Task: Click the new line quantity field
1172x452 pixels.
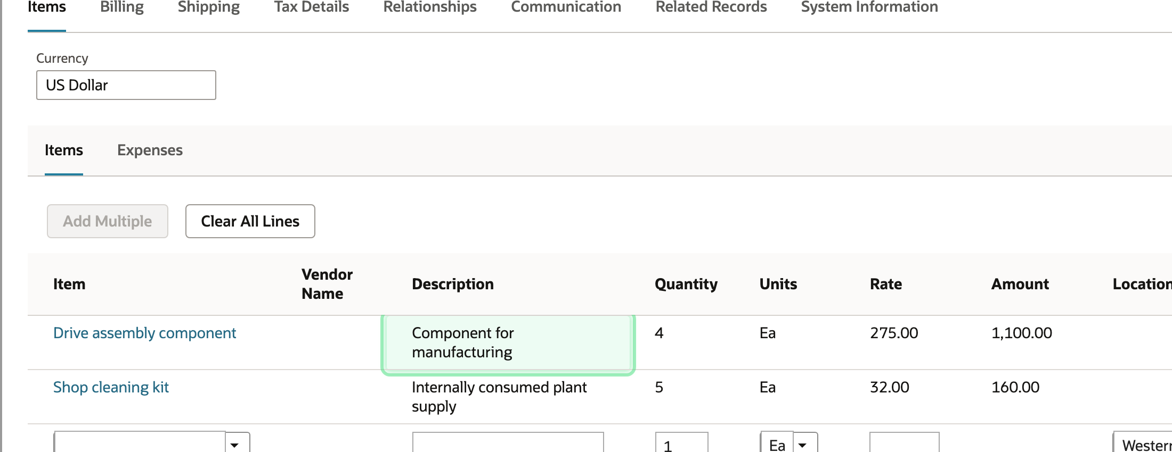Action: coord(682,443)
